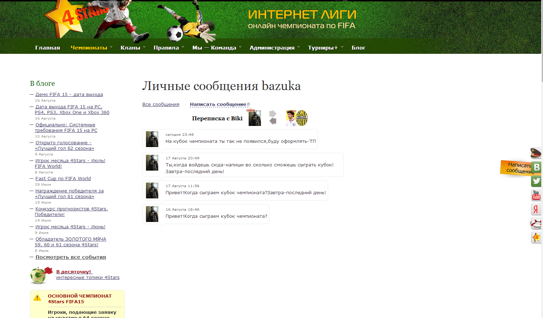The height and width of the screenshot is (318, 543).
Task: Click the 'Переписка с Biki' title
Action: [217, 119]
